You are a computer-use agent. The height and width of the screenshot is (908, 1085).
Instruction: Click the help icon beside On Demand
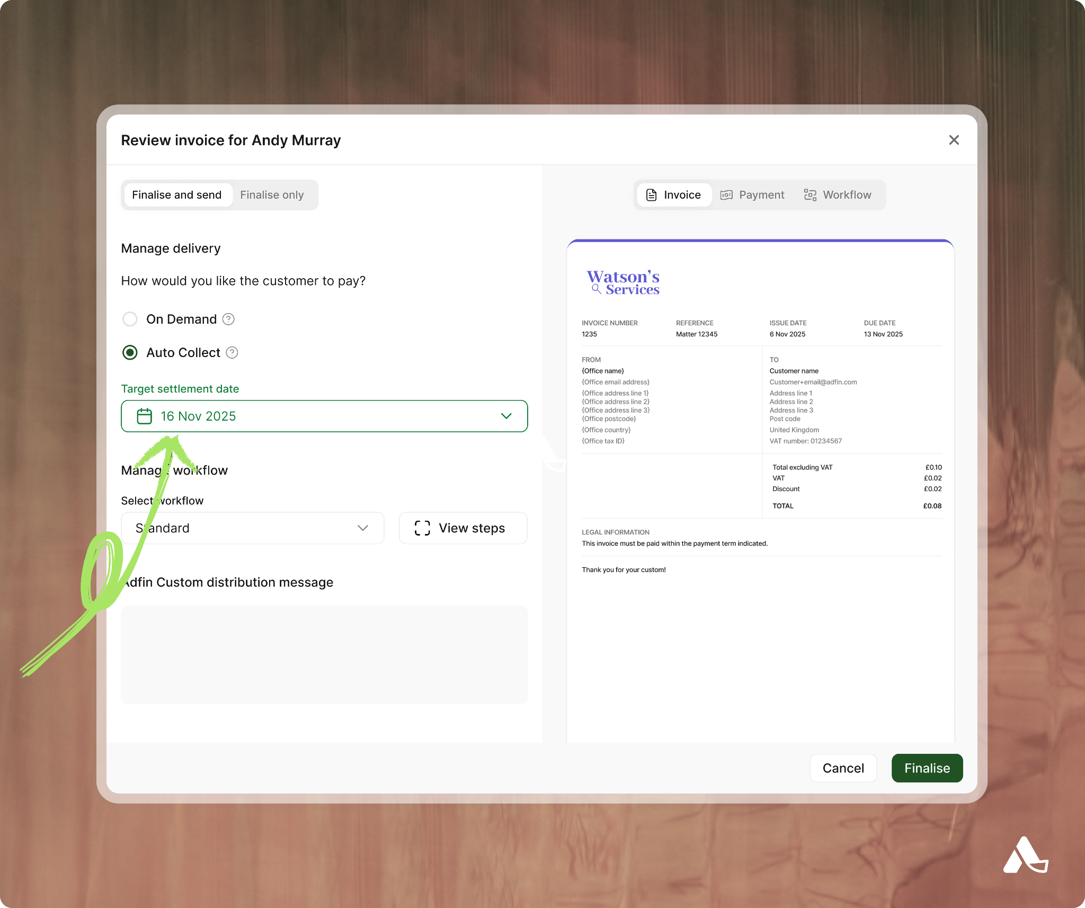228,319
